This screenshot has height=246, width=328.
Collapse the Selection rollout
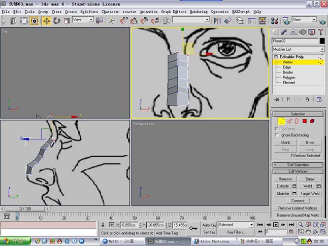click(x=298, y=114)
